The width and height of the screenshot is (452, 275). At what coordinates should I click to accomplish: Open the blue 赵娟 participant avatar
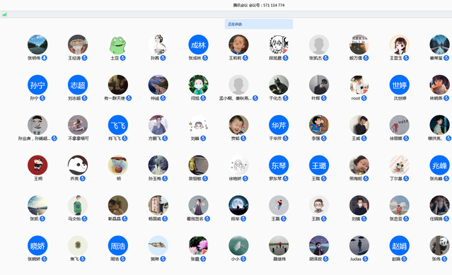pos(399,245)
